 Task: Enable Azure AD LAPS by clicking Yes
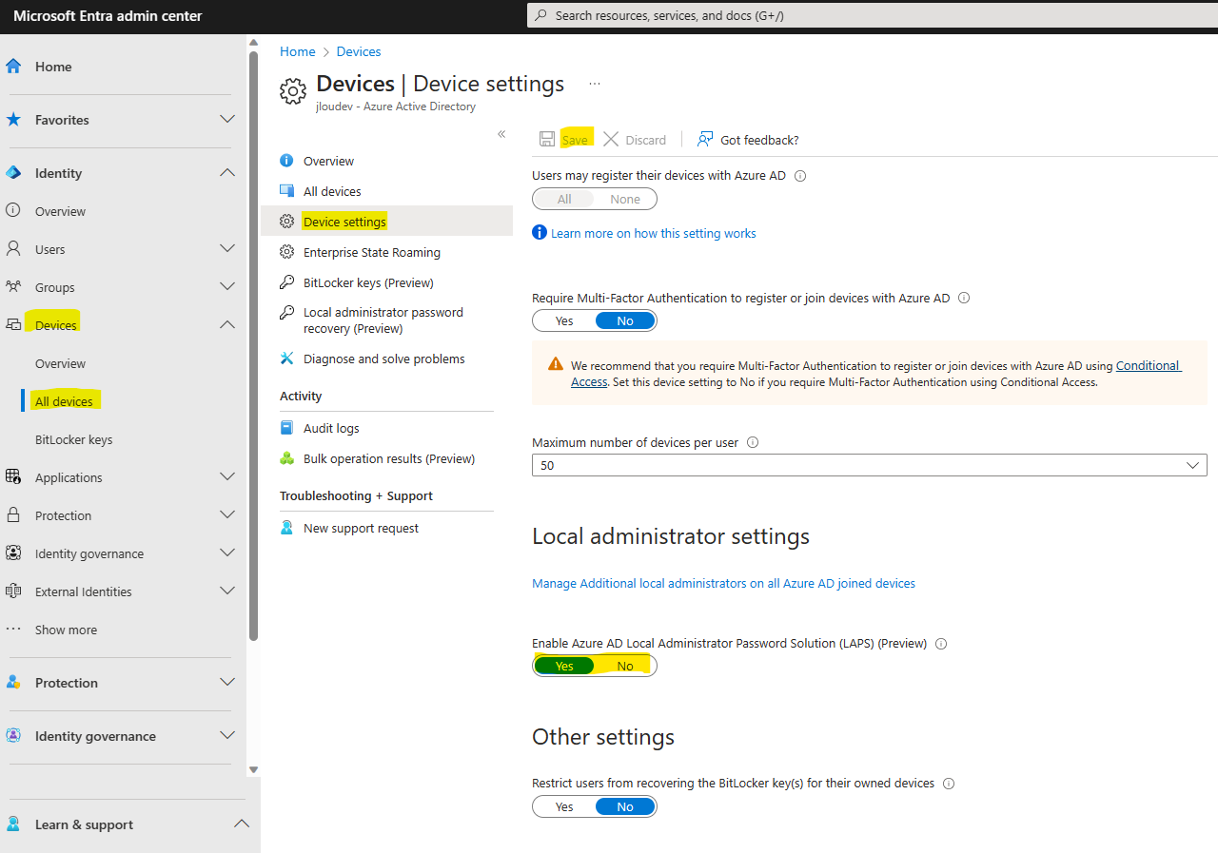click(564, 666)
